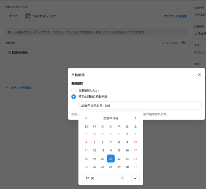Open month picker via 2026年10月 header
This screenshot has height=189, width=206.
coord(111,118)
